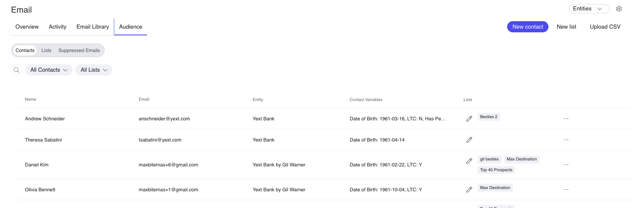Open more options for Olivia Bennett

566,189
